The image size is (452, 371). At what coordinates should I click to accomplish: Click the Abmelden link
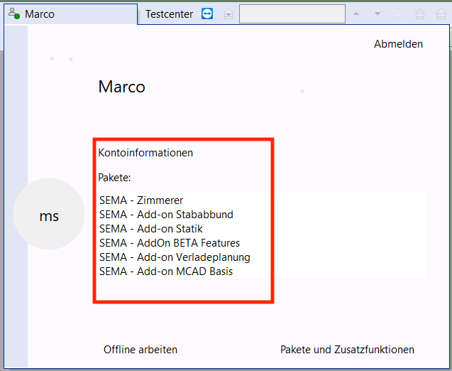[398, 44]
